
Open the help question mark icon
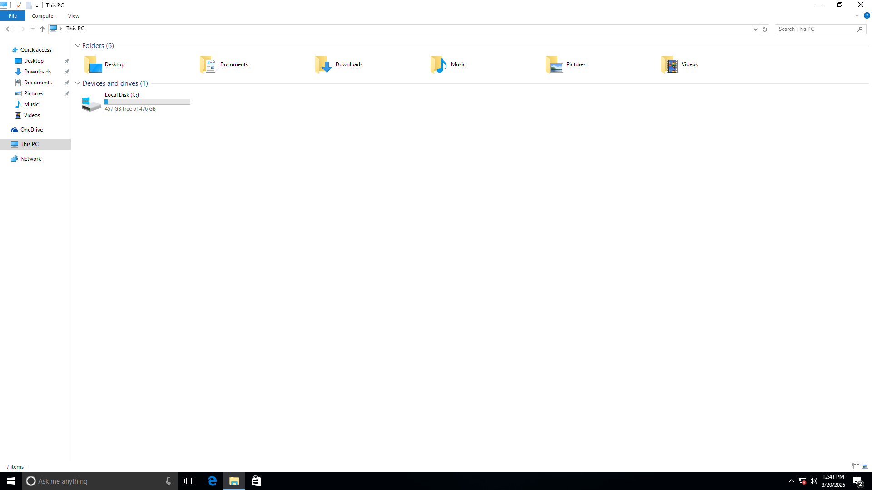tap(867, 15)
